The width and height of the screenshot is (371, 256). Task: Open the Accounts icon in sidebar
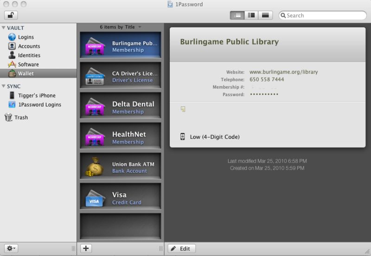(12, 46)
